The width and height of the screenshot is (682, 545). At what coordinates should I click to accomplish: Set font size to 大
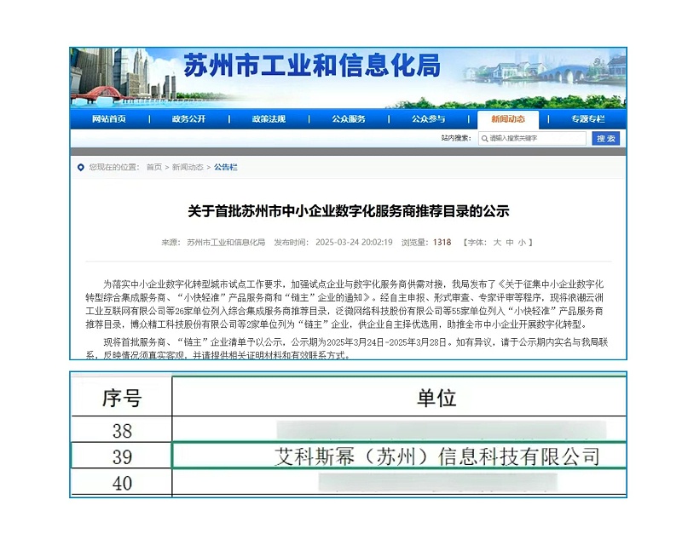(497, 243)
